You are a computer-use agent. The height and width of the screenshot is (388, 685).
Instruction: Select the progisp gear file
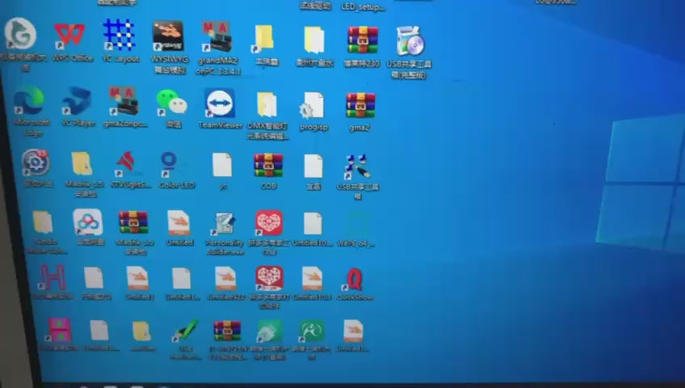point(312,105)
